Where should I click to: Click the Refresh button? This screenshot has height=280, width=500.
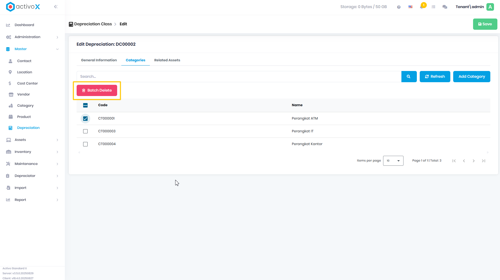435,77
